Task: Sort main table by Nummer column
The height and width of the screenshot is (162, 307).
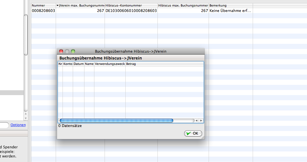Action: coord(43,5)
